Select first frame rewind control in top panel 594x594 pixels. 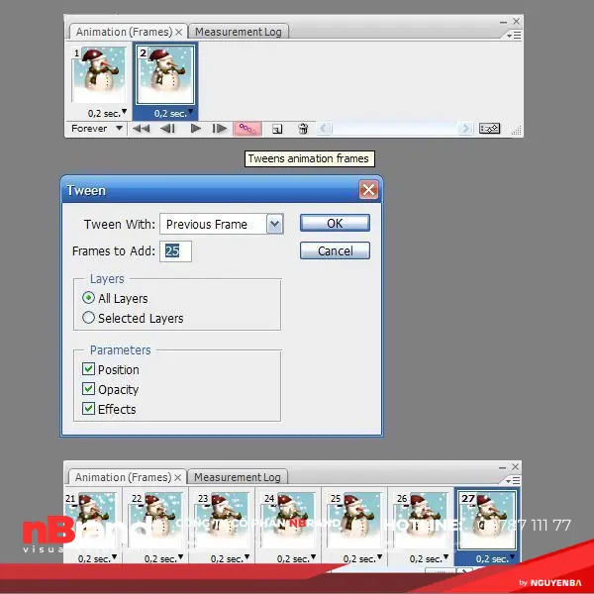coord(141,129)
